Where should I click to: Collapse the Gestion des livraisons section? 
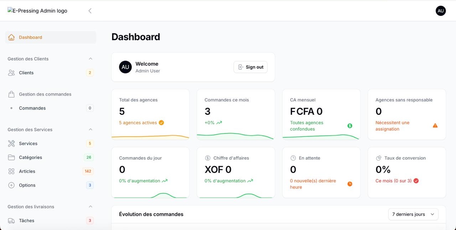[x=90, y=207]
